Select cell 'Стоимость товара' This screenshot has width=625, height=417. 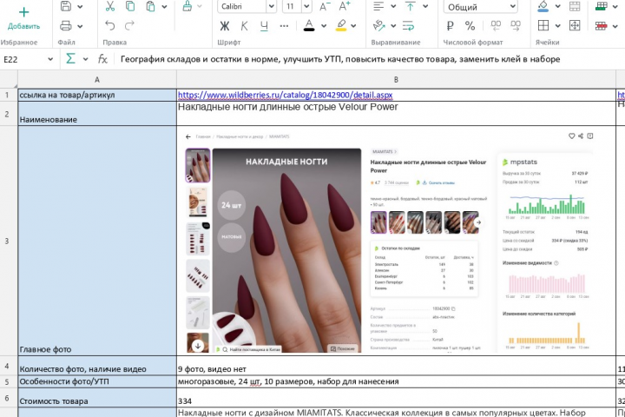point(97,398)
